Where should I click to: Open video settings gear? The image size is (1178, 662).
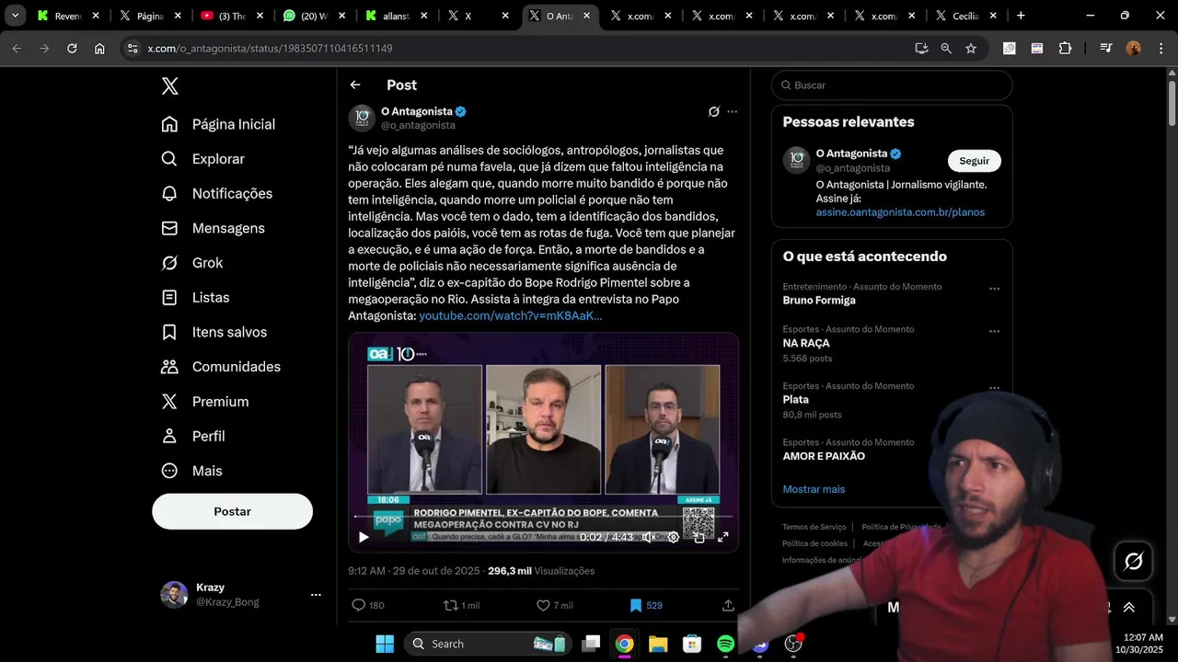pyautogui.click(x=674, y=537)
